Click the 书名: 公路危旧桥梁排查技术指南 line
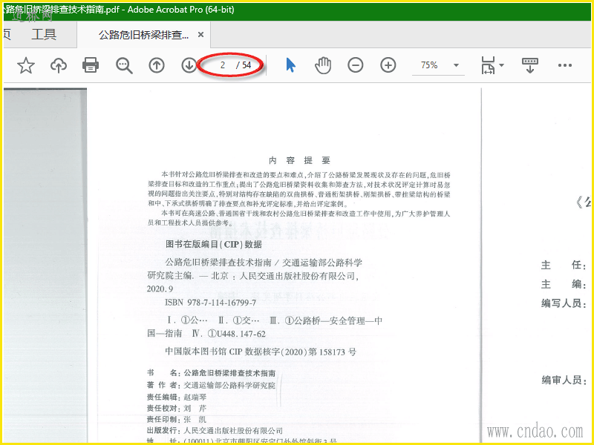 (211, 373)
